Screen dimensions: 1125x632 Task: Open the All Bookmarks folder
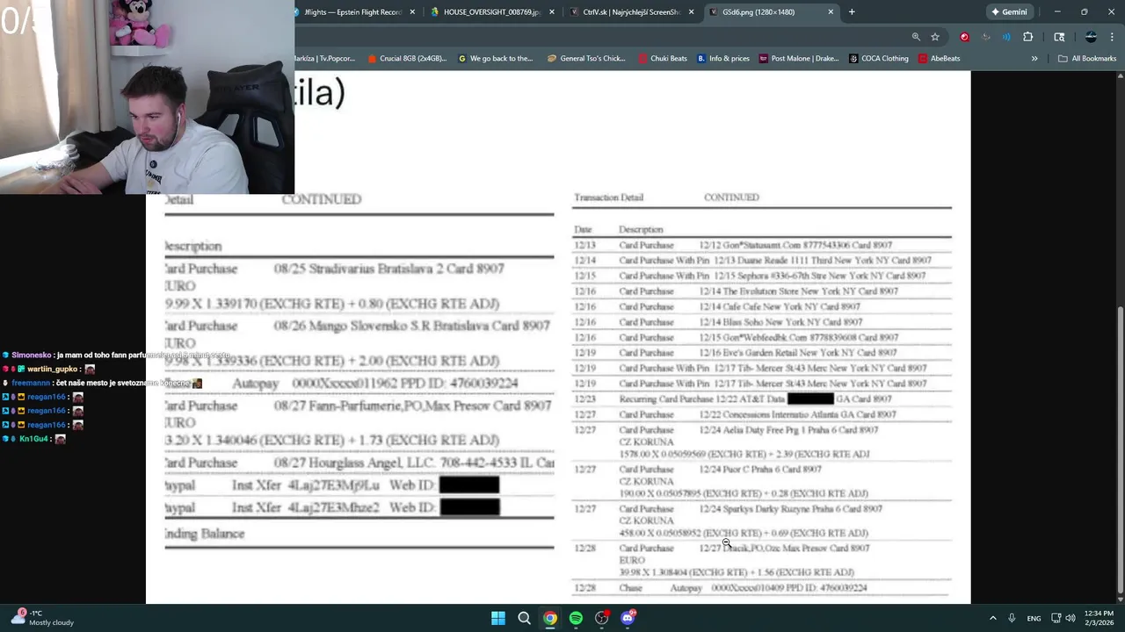click(x=1087, y=59)
